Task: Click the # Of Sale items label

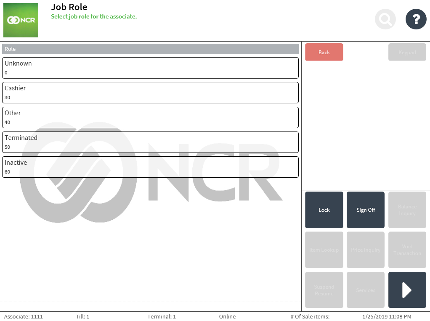Action: point(310,316)
